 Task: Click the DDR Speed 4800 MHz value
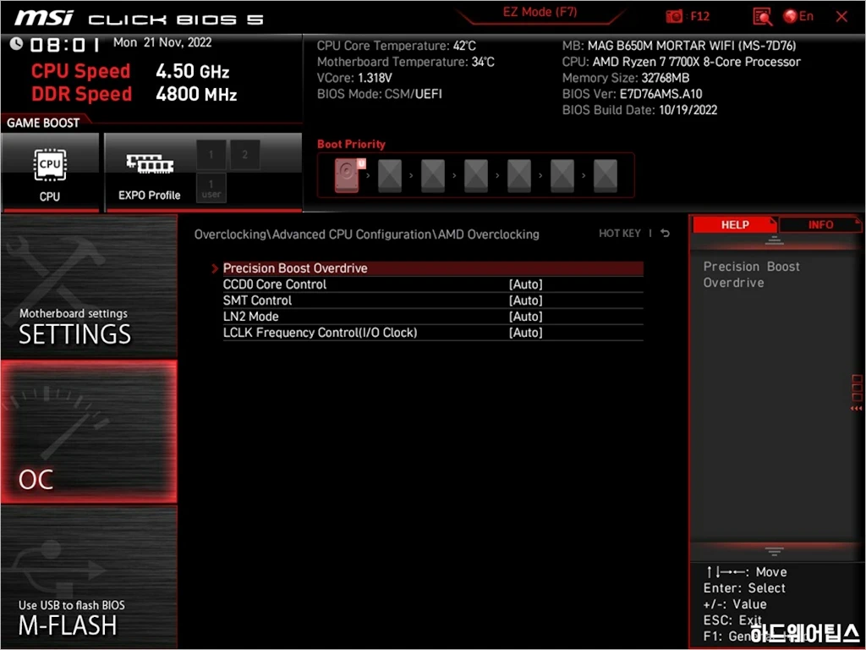(196, 94)
